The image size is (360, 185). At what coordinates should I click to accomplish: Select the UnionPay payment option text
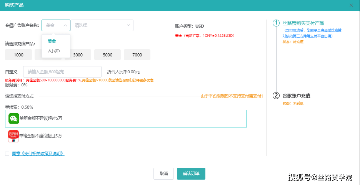(x=40, y=136)
